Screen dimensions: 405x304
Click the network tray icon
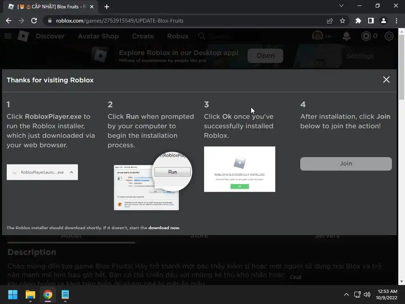tap(357, 294)
